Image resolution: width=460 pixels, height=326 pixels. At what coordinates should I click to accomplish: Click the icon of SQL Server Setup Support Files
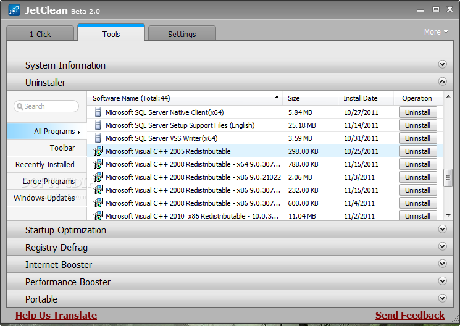(98, 125)
